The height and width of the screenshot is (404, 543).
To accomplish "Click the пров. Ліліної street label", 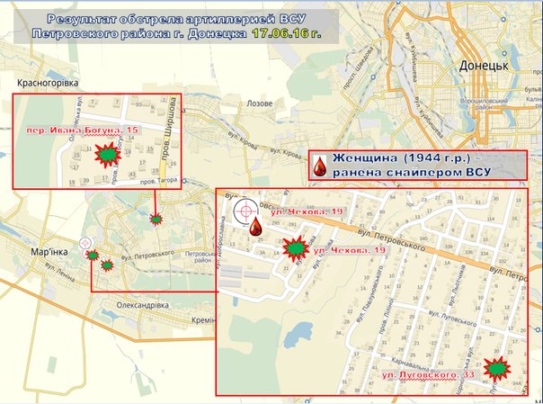I will point(387,316).
